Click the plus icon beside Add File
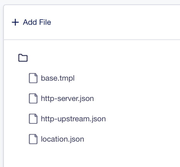180x167 pixels. 15,22
